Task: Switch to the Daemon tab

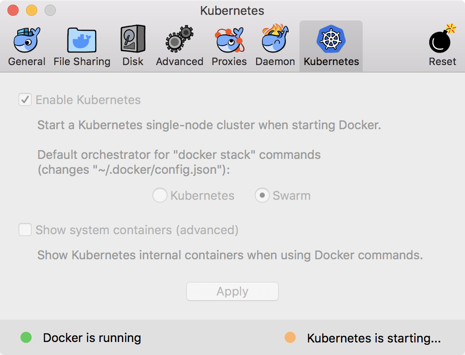Action: coord(275,44)
